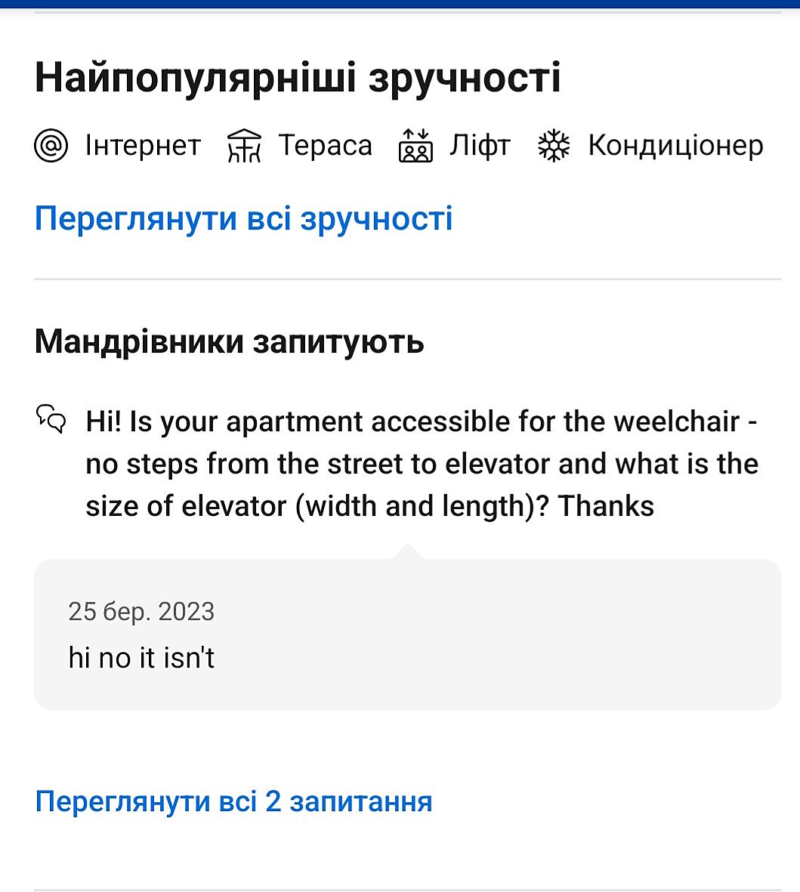Click the blue header bar at top
800x892 pixels.
click(x=400, y=4)
